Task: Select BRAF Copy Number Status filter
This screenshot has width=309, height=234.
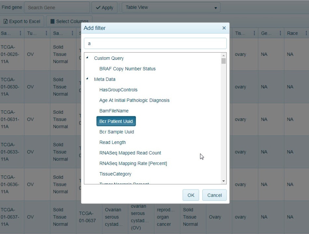Action: pos(127,69)
